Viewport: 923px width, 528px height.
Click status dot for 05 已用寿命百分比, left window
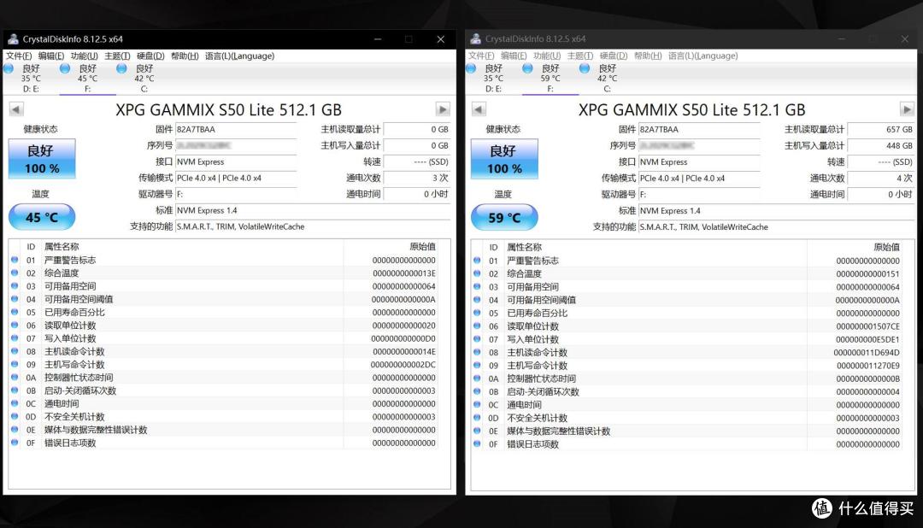point(15,312)
